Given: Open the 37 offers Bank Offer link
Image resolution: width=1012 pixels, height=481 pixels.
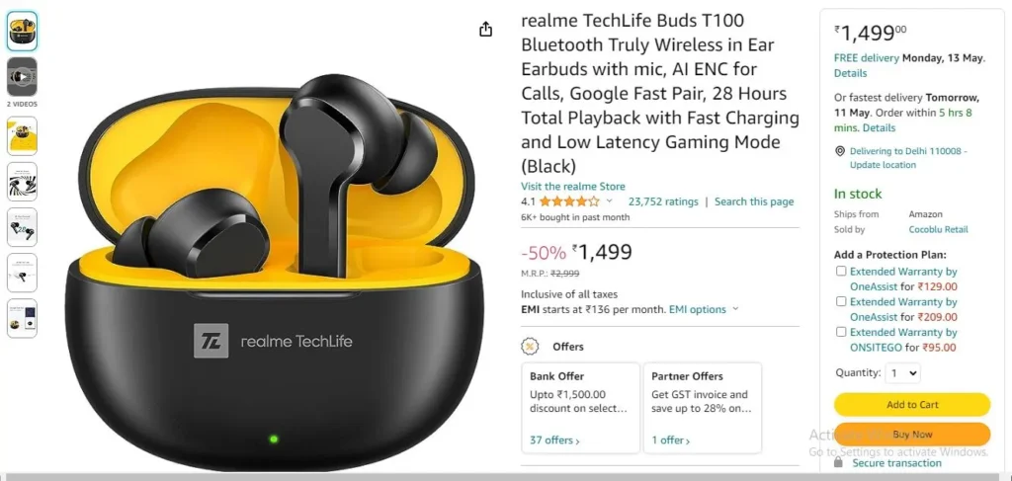Looking at the screenshot, I should 554,441.
